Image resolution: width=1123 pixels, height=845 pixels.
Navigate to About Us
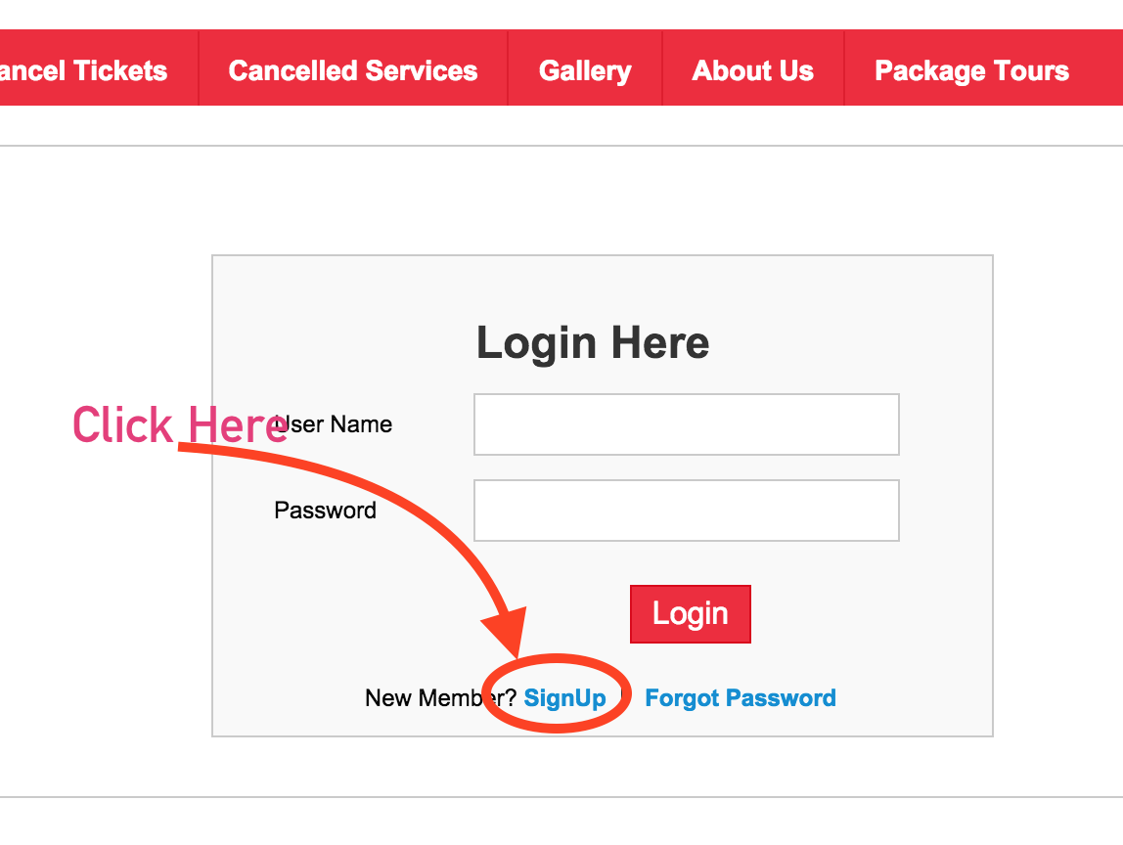tap(752, 69)
